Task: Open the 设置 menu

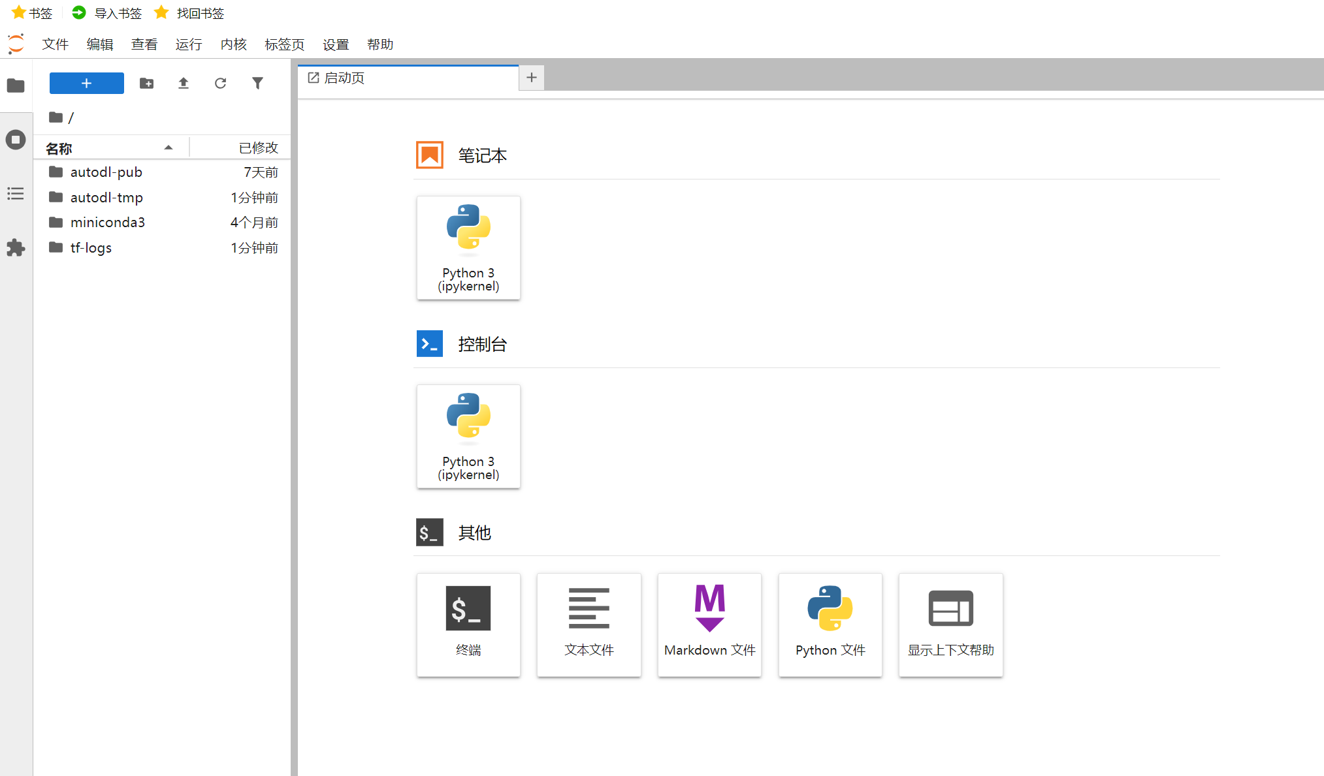Action: pyautogui.click(x=336, y=44)
